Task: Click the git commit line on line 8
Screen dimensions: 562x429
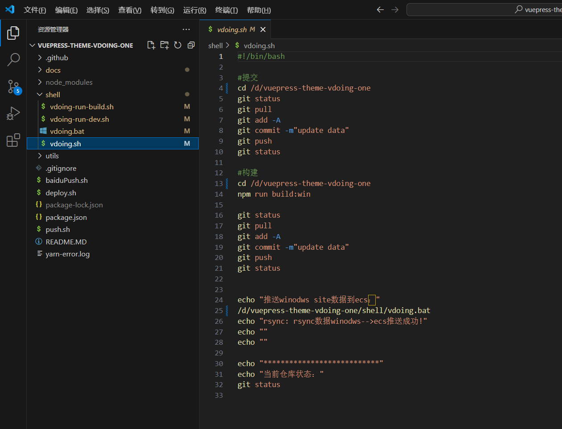Action: (x=293, y=130)
